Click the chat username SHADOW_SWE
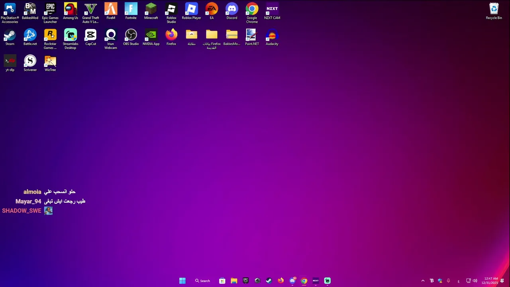Viewport: 510px width, 287px height. [22, 210]
